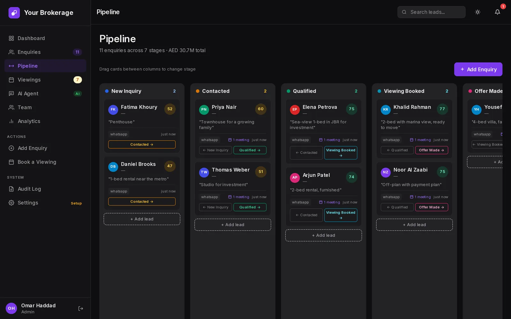Move Daniel Brooks to Contacted

pos(142,202)
